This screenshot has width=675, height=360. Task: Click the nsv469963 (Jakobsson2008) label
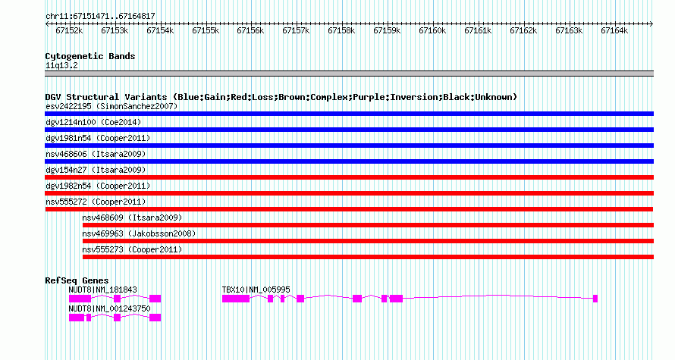[x=139, y=233]
